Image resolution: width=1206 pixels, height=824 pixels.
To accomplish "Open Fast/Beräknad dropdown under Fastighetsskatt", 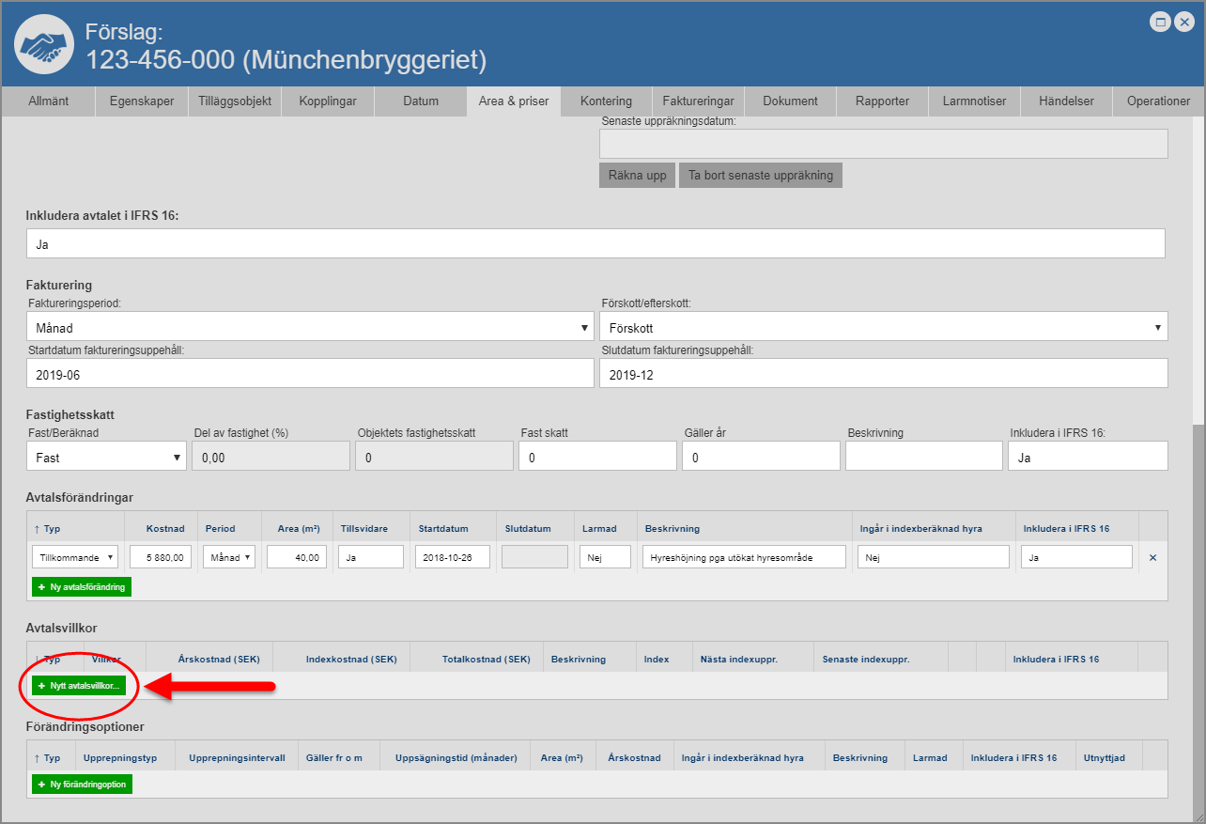I will [106, 457].
